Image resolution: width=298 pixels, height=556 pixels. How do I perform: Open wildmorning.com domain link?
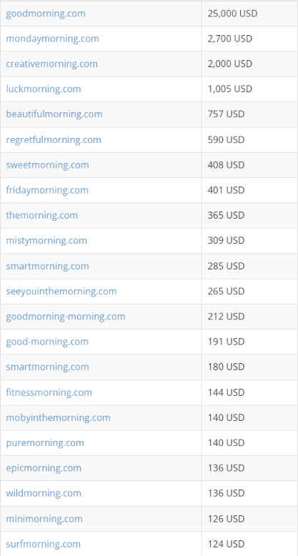(x=44, y=493)
